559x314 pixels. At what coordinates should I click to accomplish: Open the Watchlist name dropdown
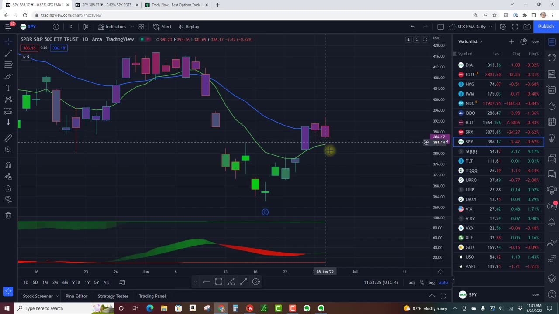click(470, 41)
